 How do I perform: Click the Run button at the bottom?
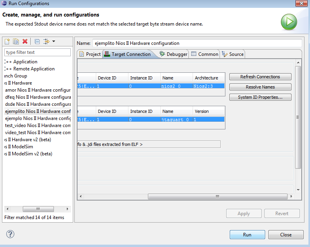tap(247, 235)
